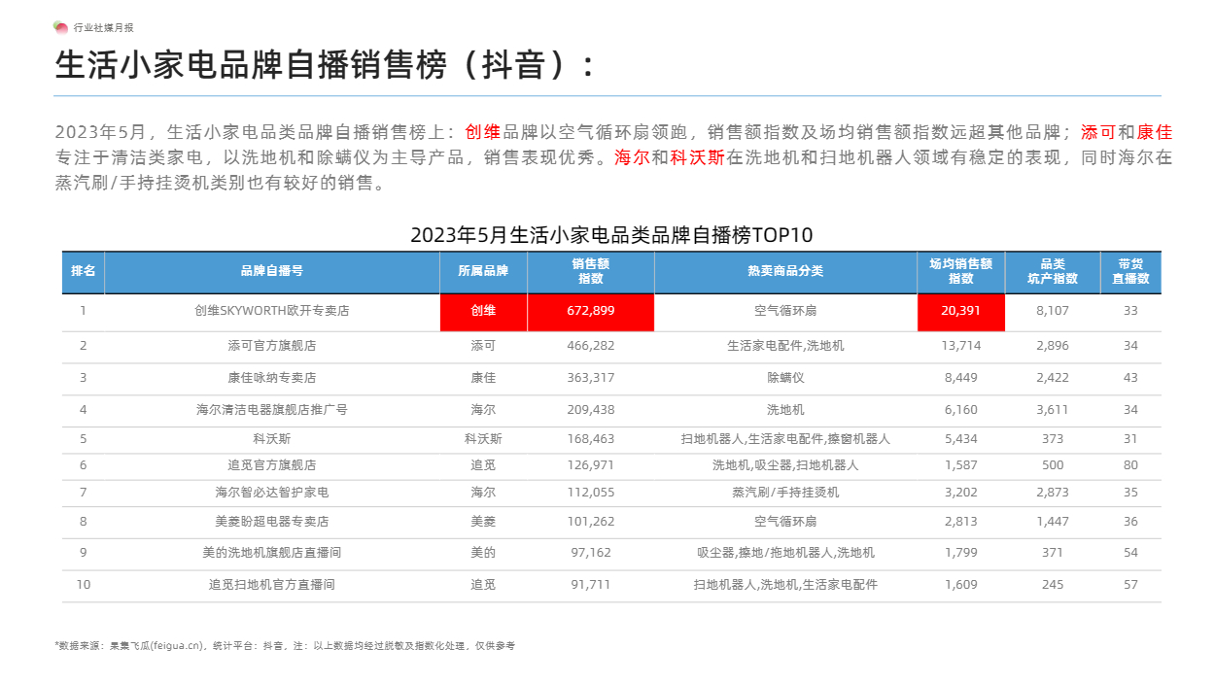Select the 创维SKYWORTH欧开专卖店 cell

pyautogui.click(x=272, y=312)
